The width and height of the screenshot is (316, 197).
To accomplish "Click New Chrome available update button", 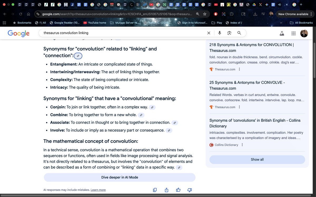I will [293, 14].
